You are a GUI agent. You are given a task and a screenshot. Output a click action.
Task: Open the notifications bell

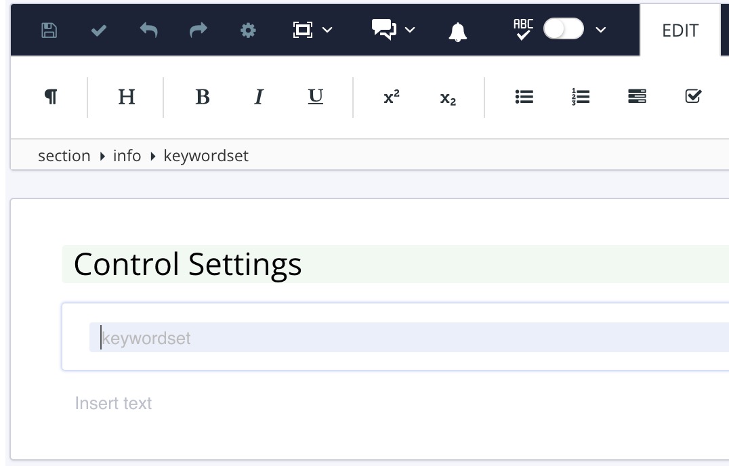[457, 30]
